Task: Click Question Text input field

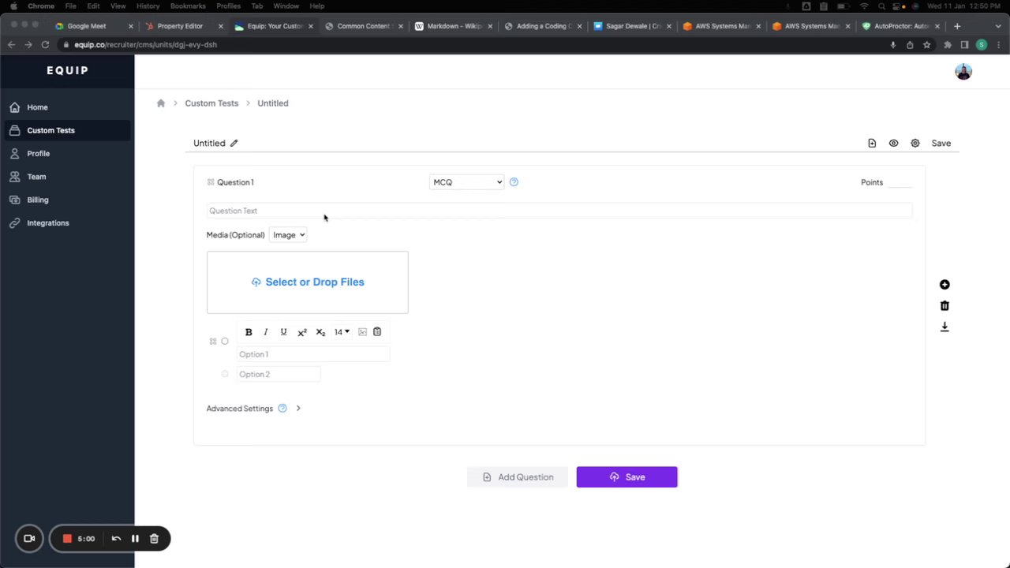Action: point(559,211)
